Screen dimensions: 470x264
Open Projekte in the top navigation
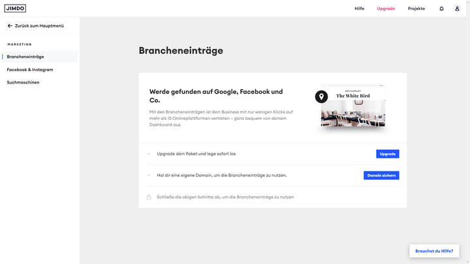[x=416, y=8]
